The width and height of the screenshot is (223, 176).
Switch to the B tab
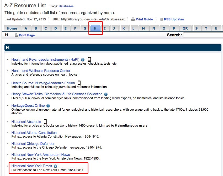(x=36, y=28)
